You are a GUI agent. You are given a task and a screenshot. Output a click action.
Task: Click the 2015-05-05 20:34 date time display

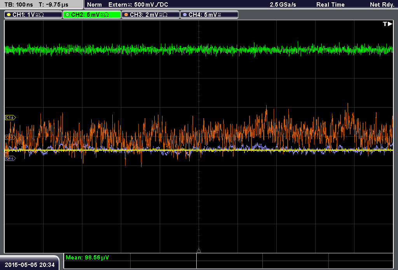30,265
